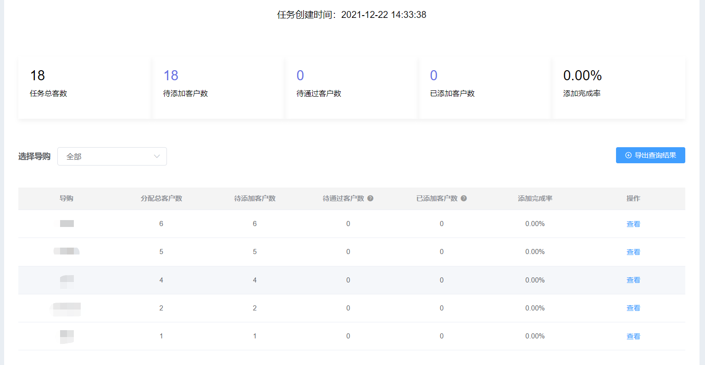Click the 任务总客数 statistic card
Image resolution: width=705 pixels, height=365 pixels.
(85, 87)
